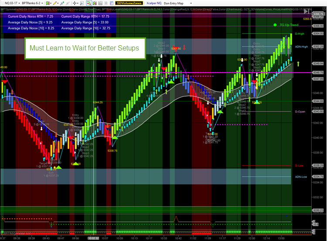Click the Must Learn to Wait for Better Setups note
Image resolution: width=327 pixels, height=241 pixels.
85,48
